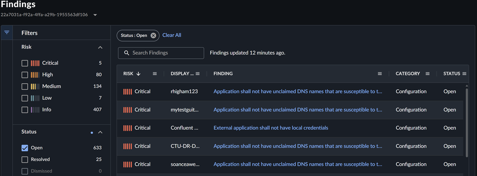The image size is (477, 176).
Task: Remove the Status: Open filter chip
Action: [153, 35]
